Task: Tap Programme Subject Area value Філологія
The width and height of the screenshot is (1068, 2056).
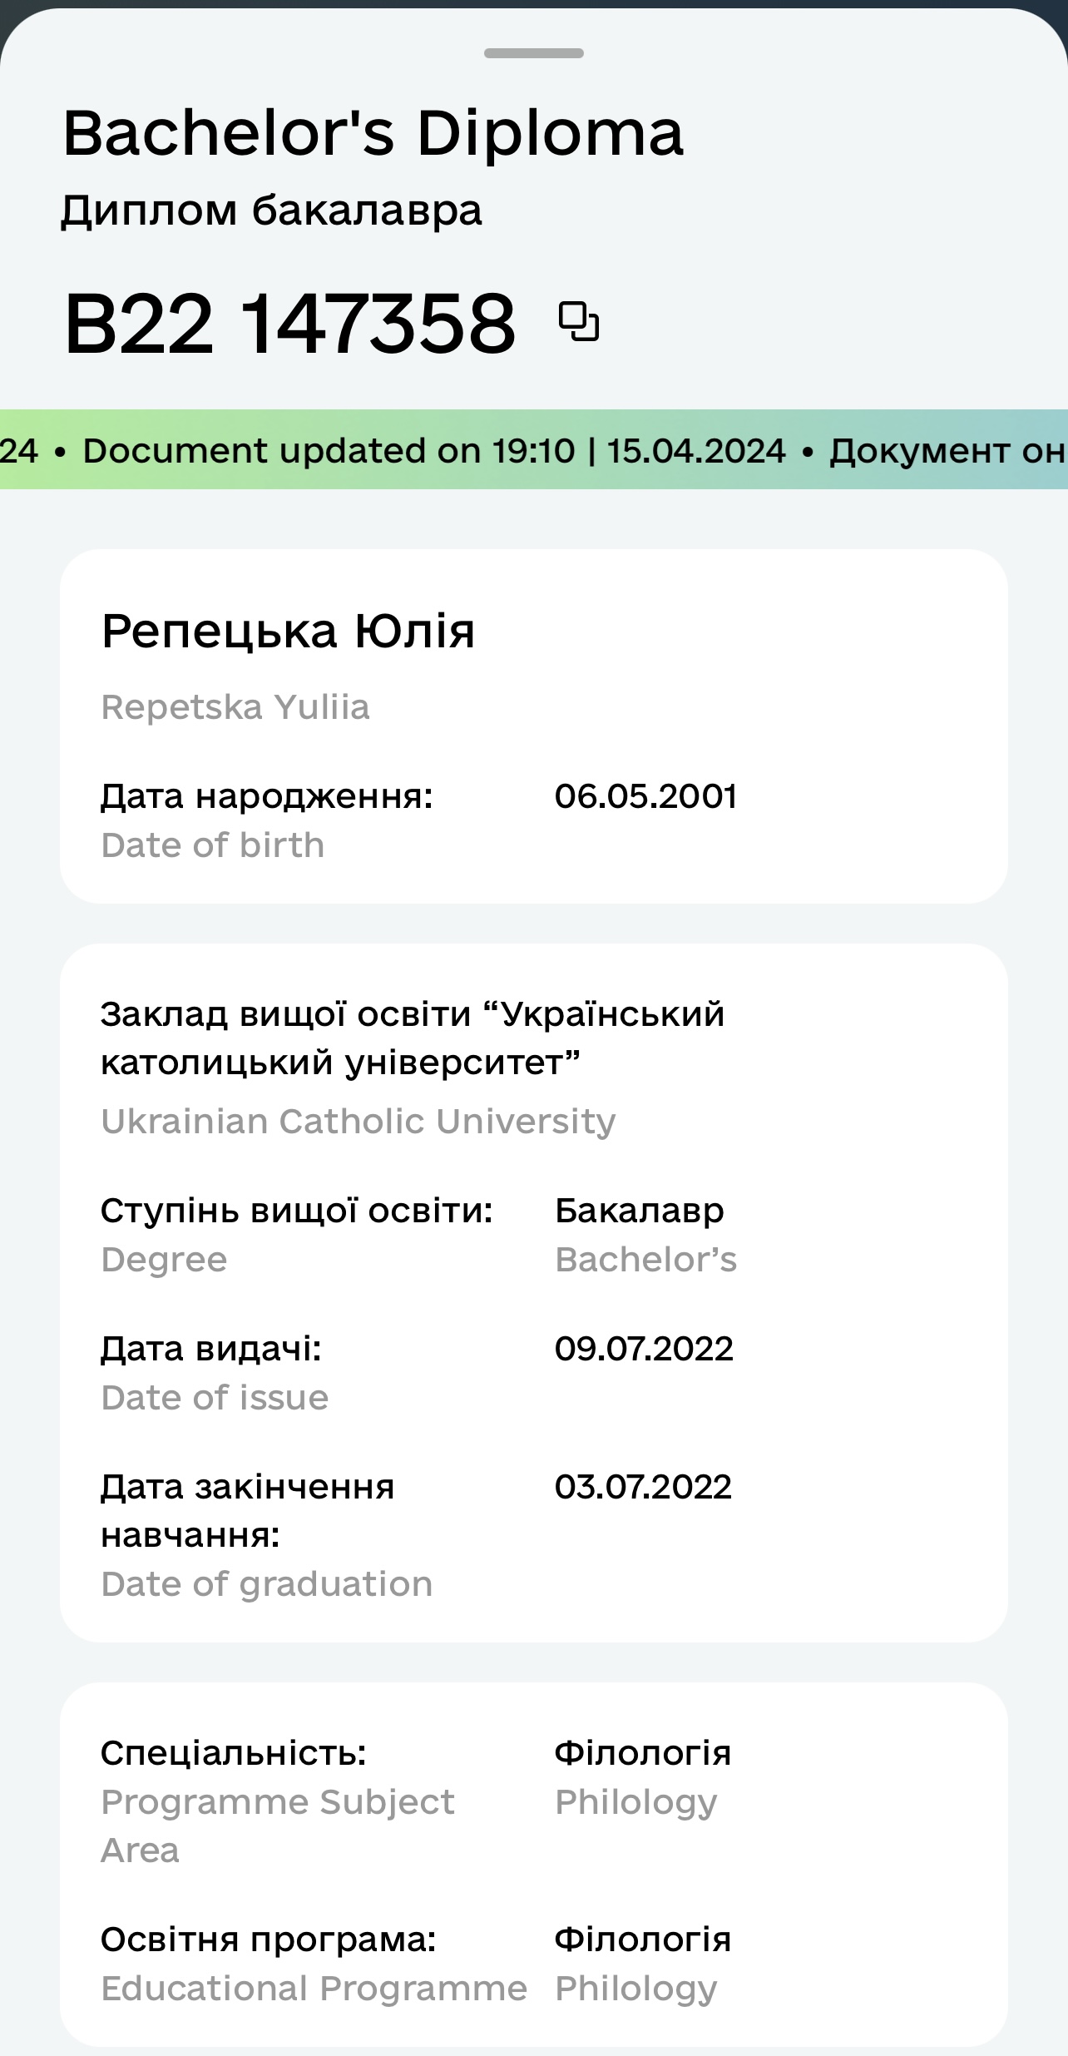Action: 642,1753
